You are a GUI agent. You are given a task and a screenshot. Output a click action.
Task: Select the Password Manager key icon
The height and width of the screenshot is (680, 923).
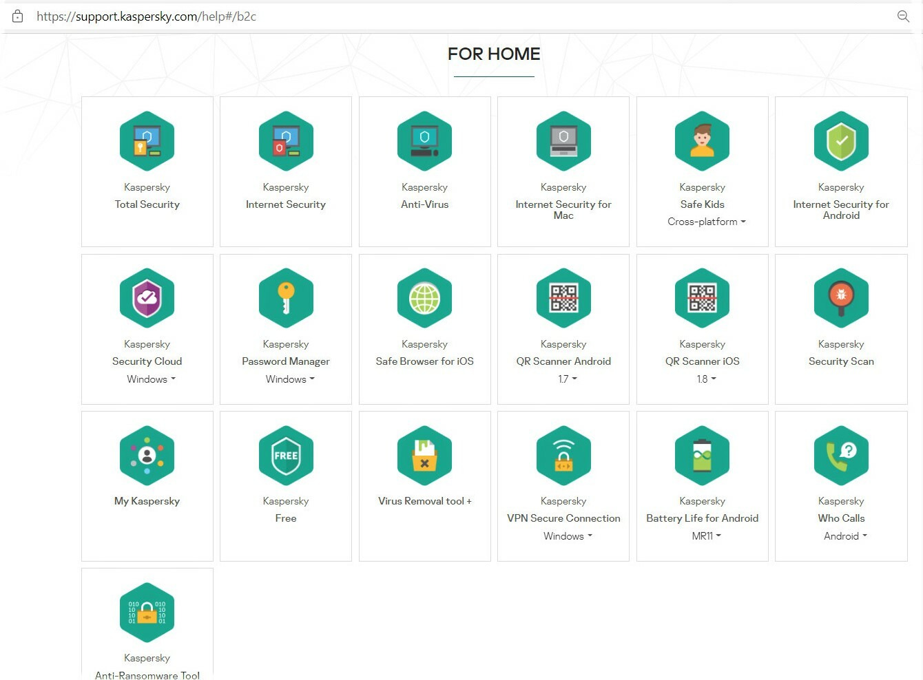coord(286,298)
